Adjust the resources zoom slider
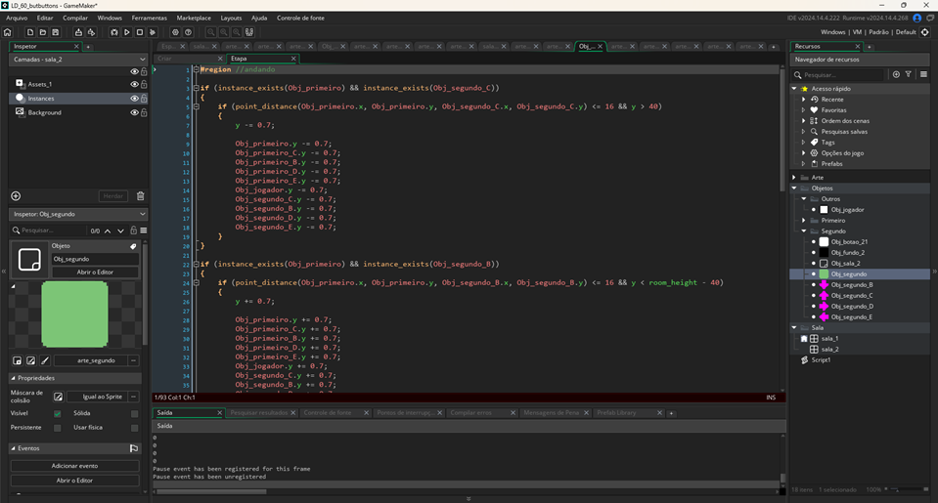 click(904, 490)
